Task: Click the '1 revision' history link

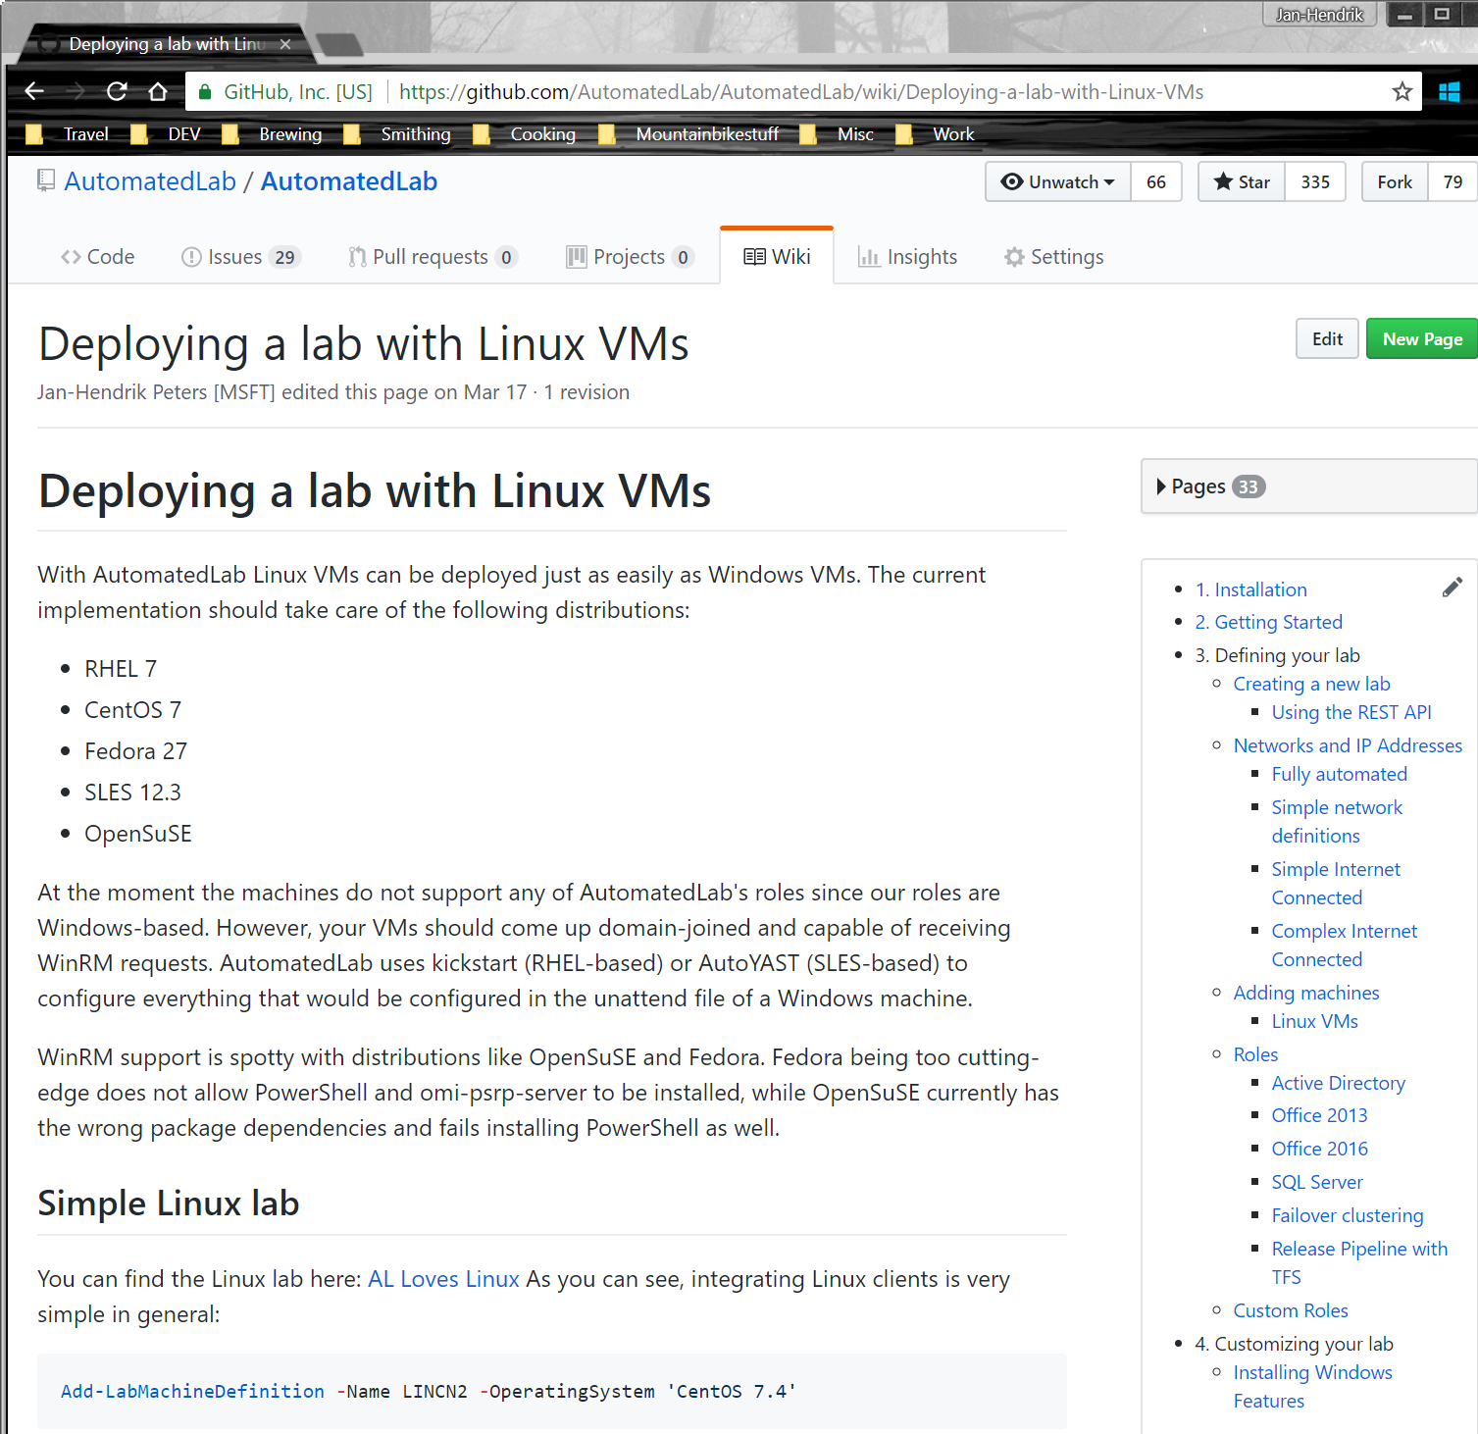Action: pyautogui.click(x=586, y=392)
